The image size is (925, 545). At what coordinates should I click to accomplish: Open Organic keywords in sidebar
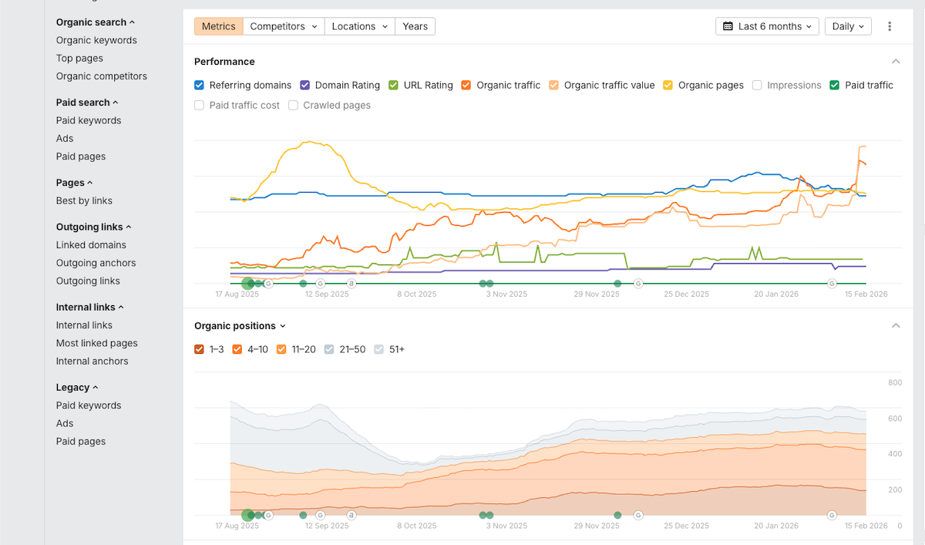tap(96, 40)
